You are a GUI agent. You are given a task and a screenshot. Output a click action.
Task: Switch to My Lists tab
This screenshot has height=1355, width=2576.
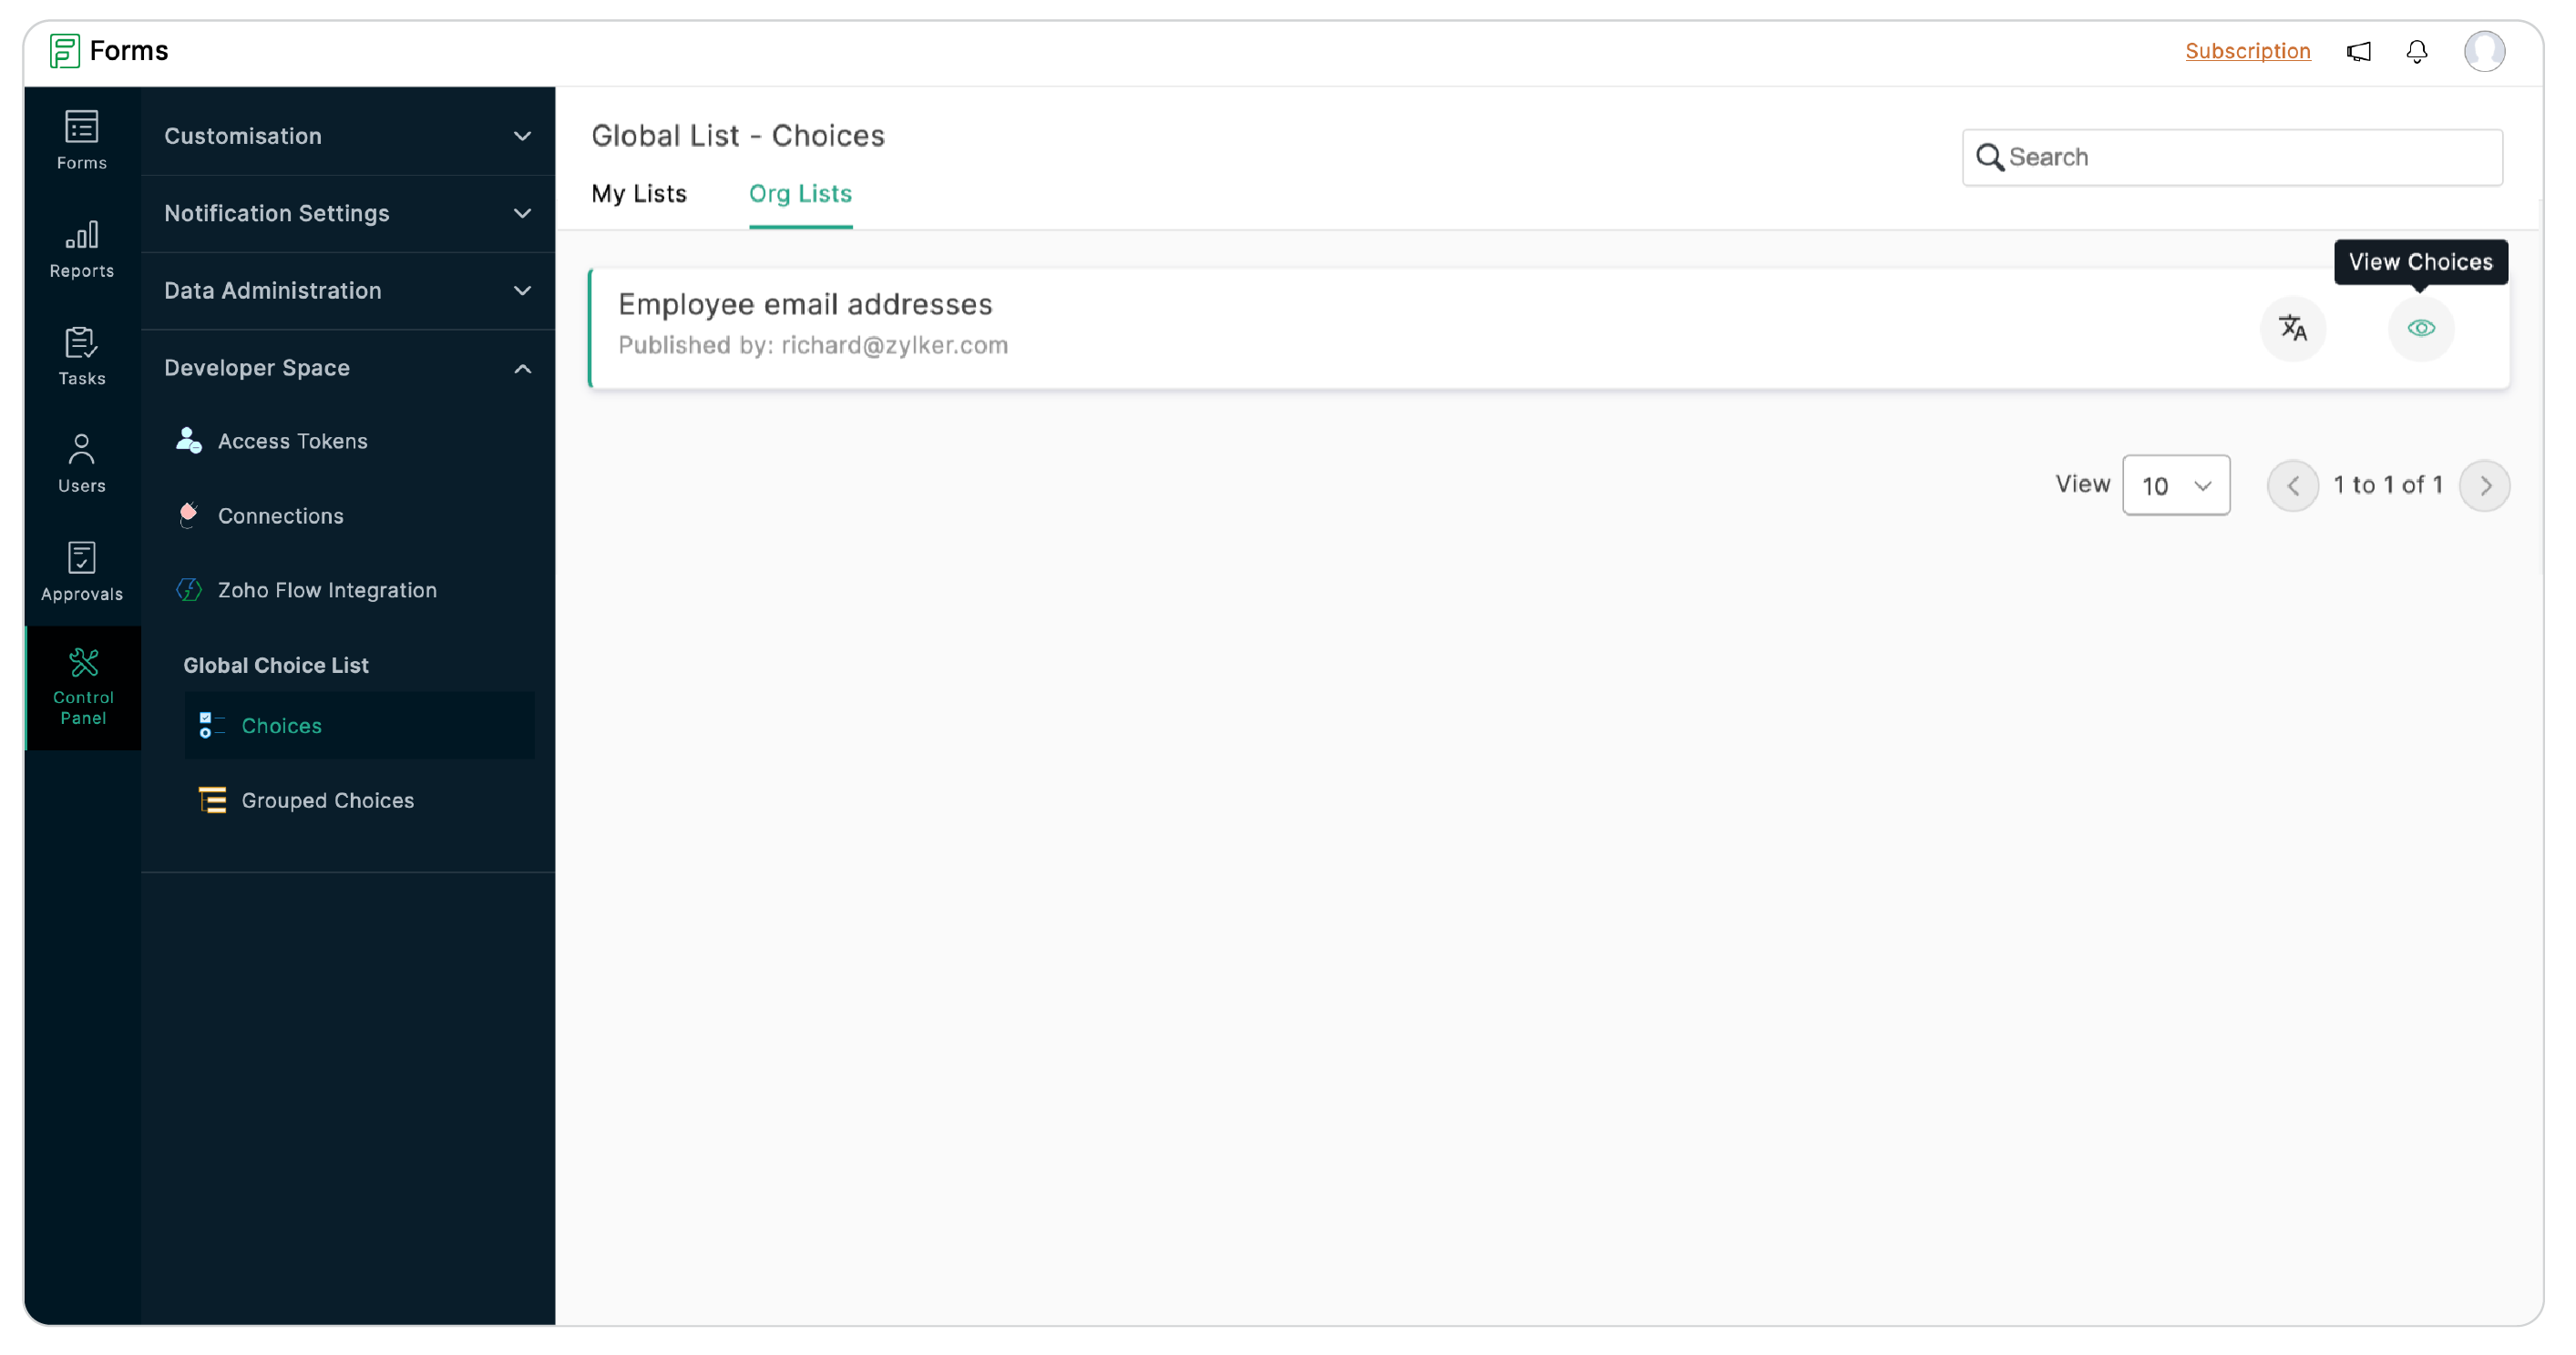(639, 194)
